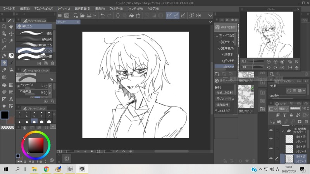Image resolution: width=310 pixels, height=174 pixels.
Task: Toggle Lock layer icon in Layer panel
Action: pyautogui.click(x=291, y=115)
